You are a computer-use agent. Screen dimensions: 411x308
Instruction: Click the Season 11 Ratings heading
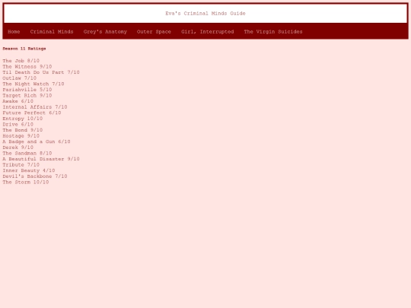tap(24, 49)
